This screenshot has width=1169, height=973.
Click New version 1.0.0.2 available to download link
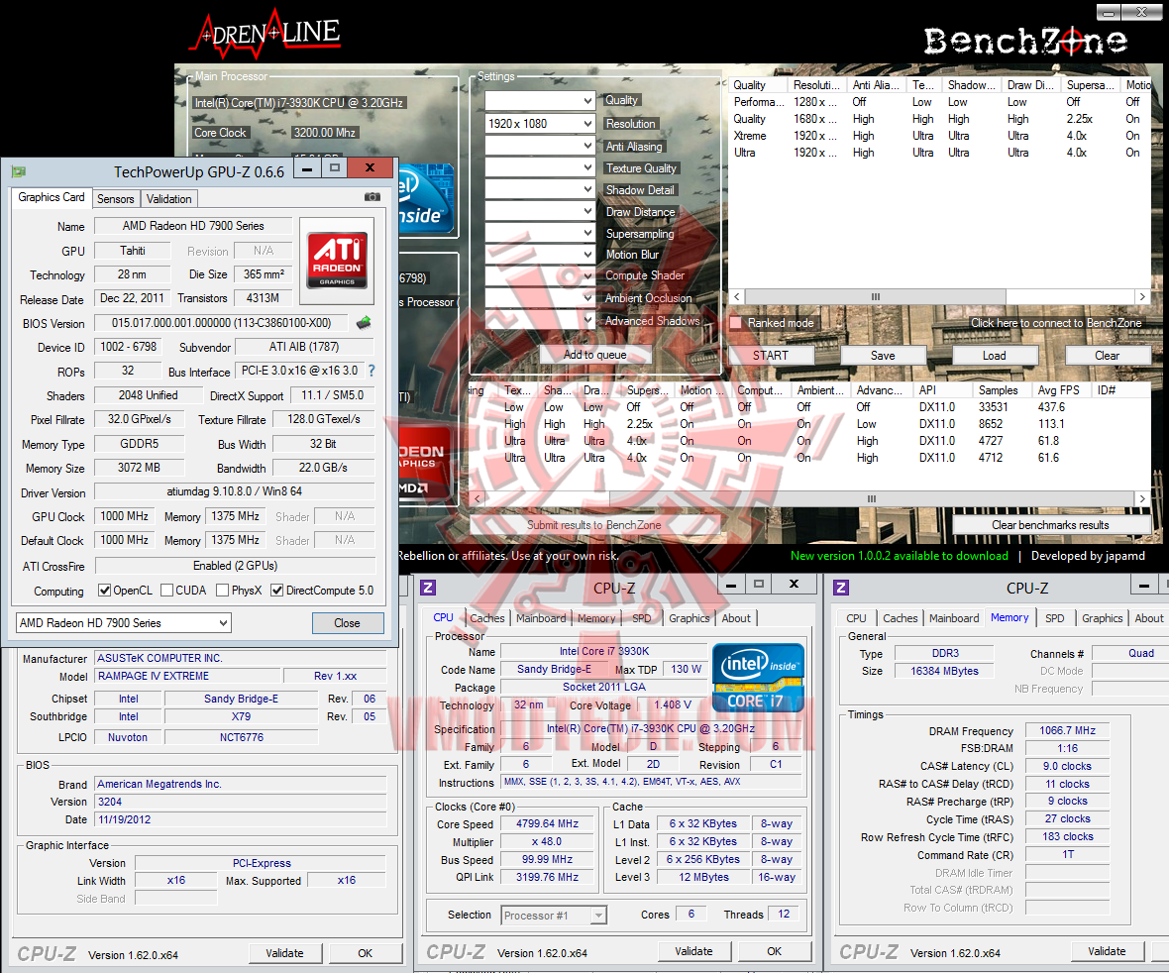(x=900, y=556)
